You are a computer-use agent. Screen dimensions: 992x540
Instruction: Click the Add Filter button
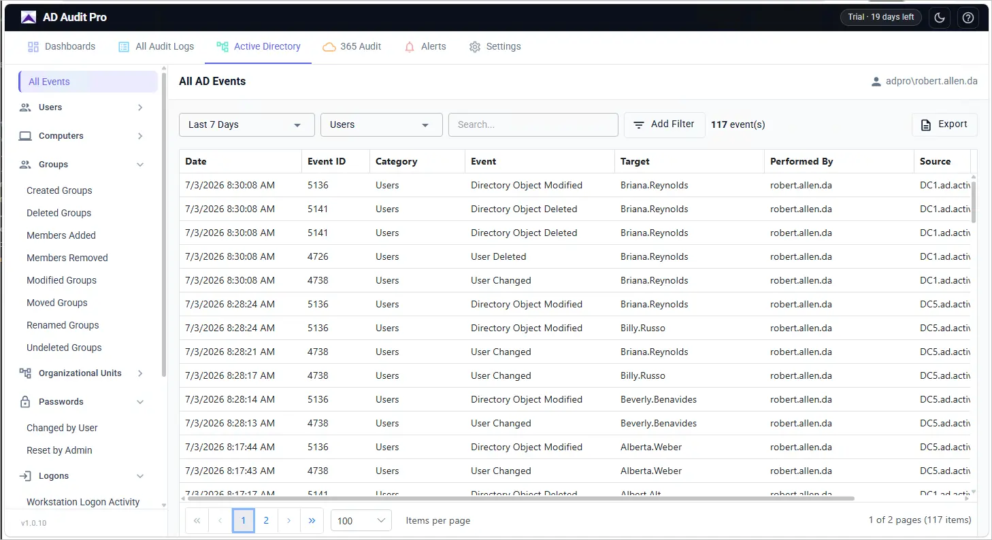665,125
